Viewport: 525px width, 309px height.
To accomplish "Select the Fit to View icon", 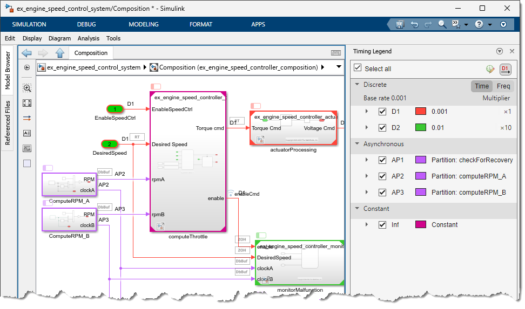I will (x=27, y=103).
